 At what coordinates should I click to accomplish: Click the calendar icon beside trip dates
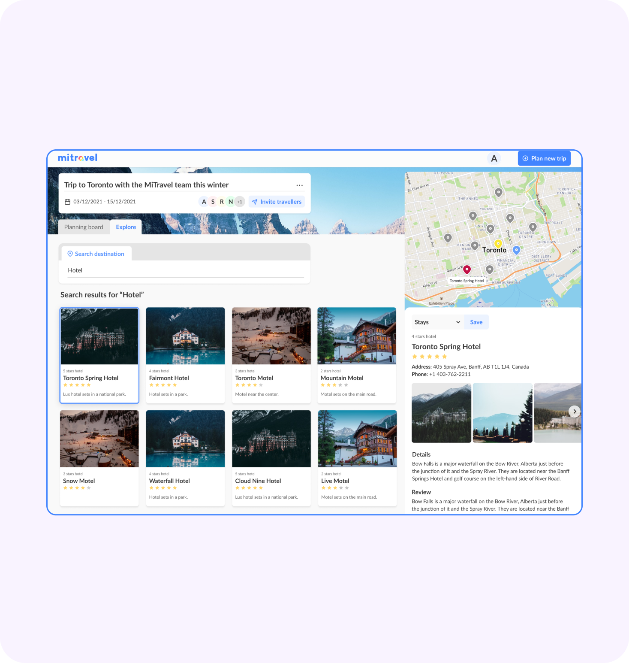(67, 202)
